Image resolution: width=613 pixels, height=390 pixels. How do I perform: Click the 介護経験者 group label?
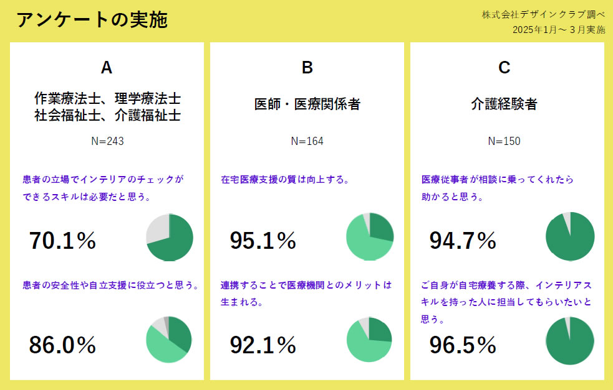tap(504, 104)
